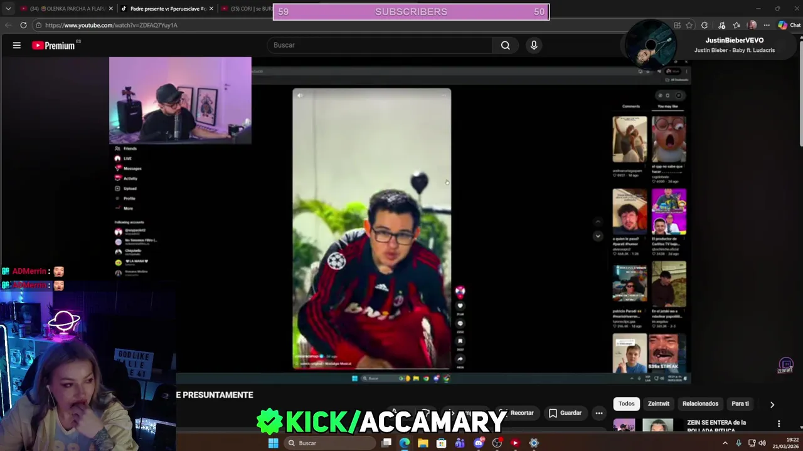Close the Padre presente TikTok tab
Image resolution: width=803 pixels, height=451 pixels.
[211, 9]
